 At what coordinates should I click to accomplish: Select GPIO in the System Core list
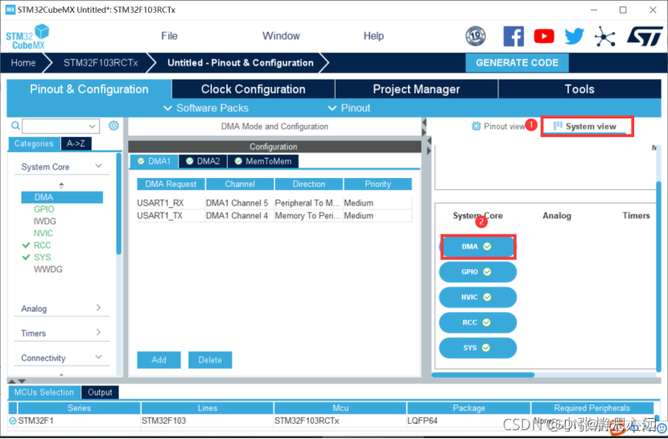click(x=44, y=209)
